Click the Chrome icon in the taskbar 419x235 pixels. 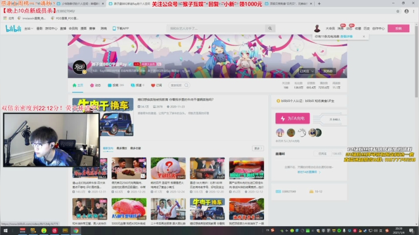tap(76, 230)
